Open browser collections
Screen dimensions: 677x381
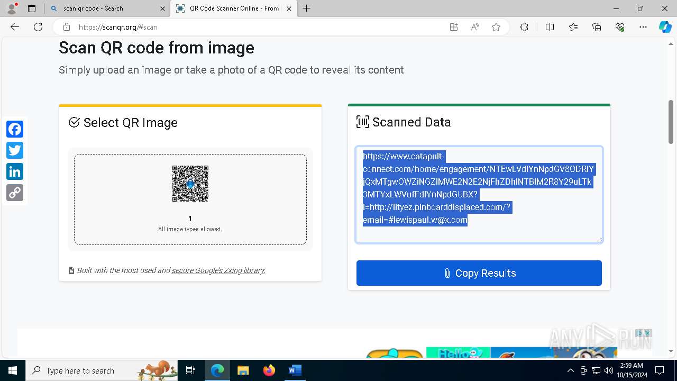(x=597, y=27)
